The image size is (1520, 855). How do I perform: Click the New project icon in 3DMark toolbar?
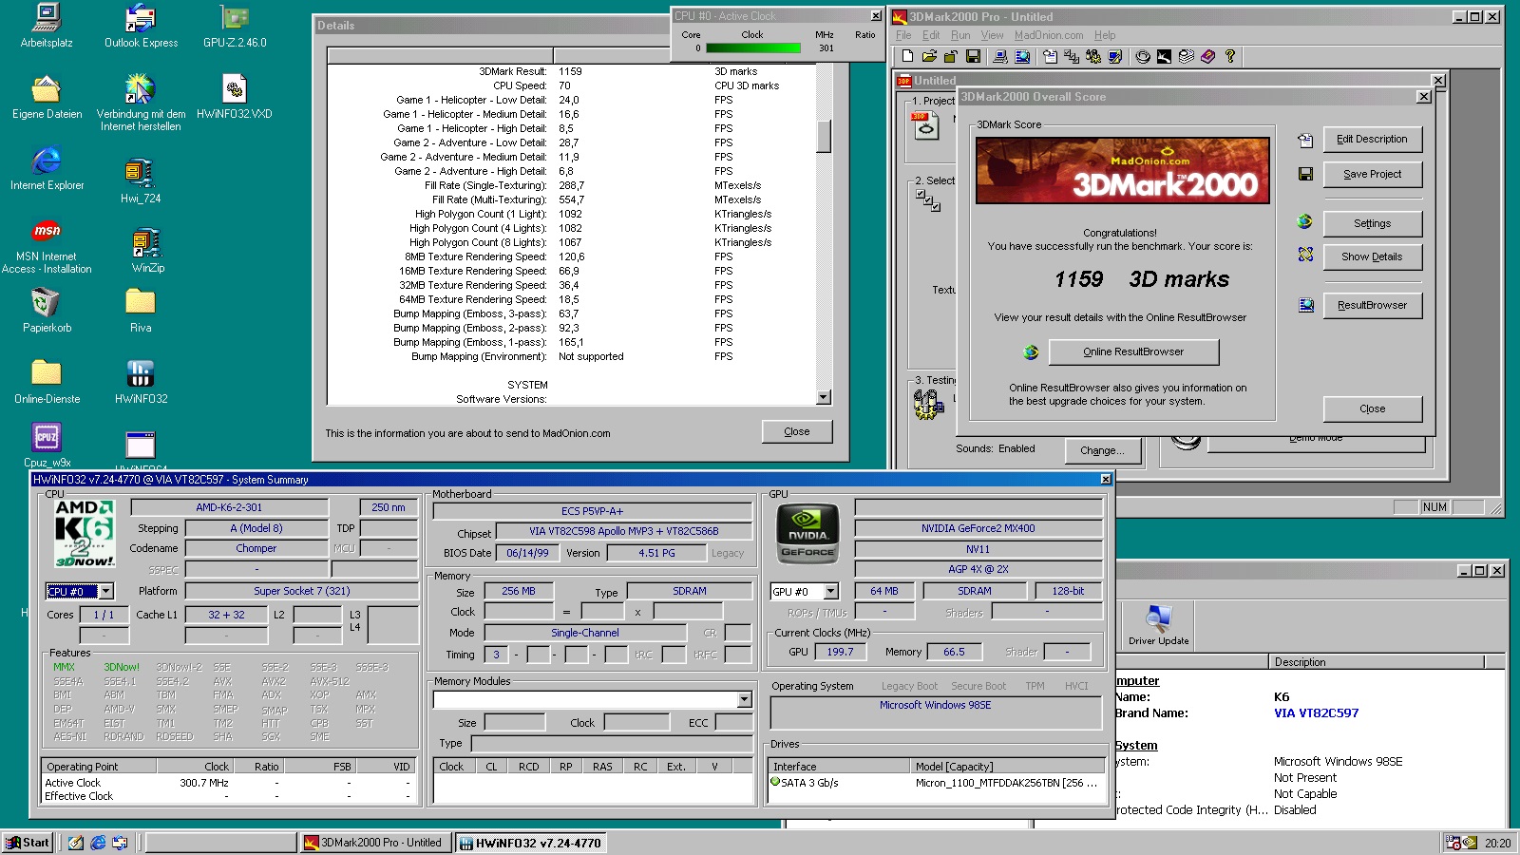(907, 57)
